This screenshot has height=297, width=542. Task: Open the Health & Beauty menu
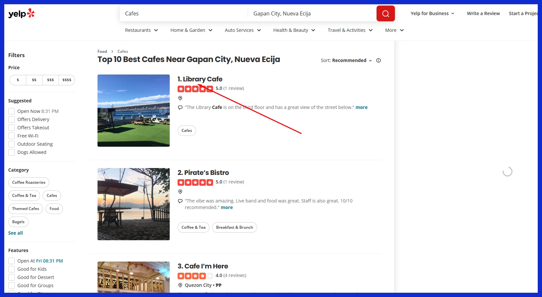[294, 30]
